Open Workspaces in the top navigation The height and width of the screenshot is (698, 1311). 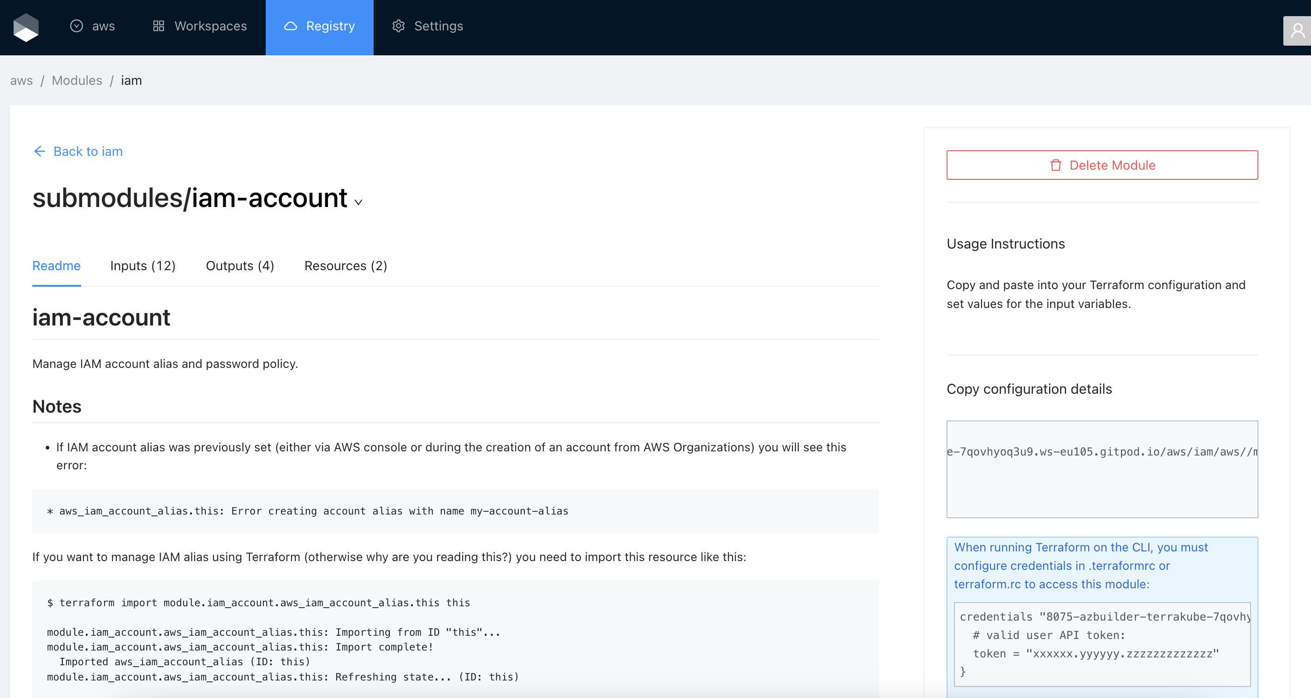tap(210, 26)
